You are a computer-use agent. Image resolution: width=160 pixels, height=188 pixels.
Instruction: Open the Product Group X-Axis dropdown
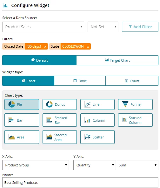36,165
